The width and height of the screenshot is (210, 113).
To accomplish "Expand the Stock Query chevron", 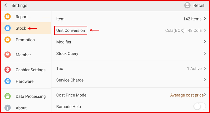I will pyautogui.click(x=204, y=53).
